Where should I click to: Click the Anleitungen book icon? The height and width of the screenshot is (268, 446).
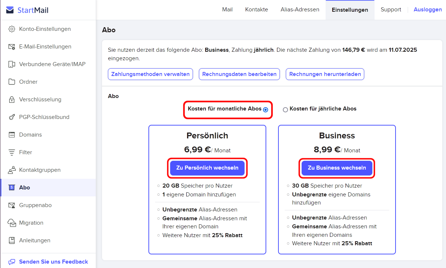pyautogui.click(x=12, y=240)
